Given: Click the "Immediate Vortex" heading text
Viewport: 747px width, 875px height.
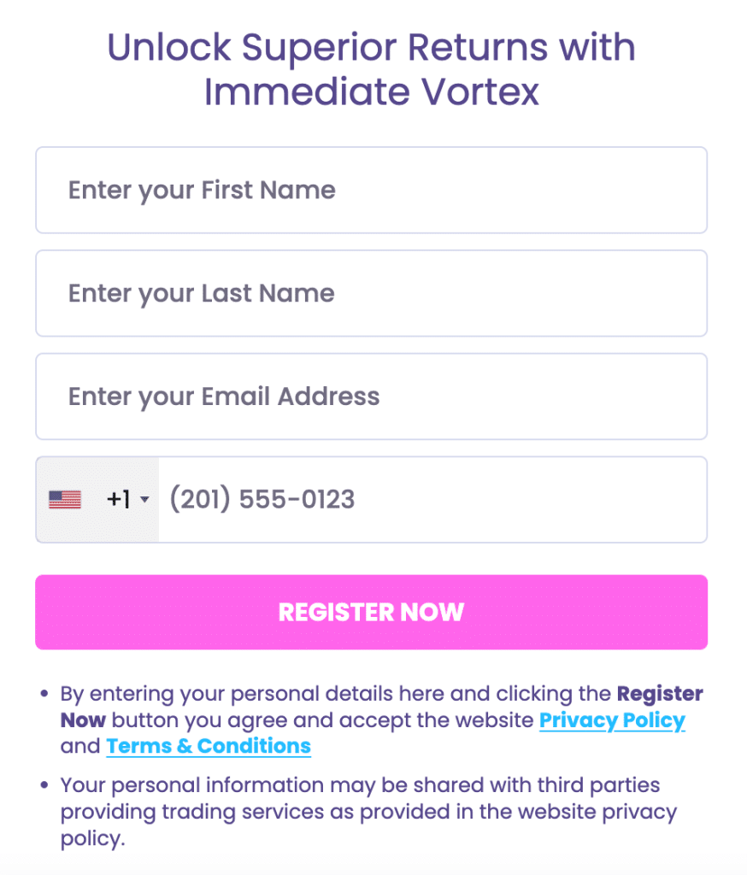Looking at the screenshot, I should click(x=371, y=91).
